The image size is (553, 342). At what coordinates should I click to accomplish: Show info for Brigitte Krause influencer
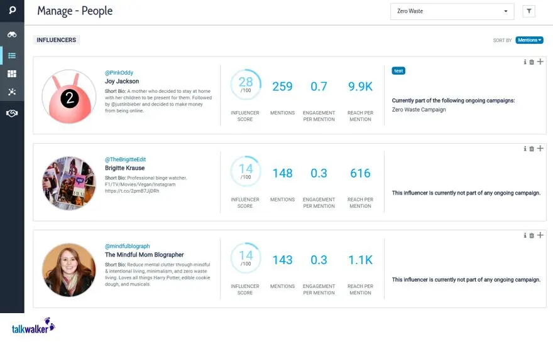(525, 149)
